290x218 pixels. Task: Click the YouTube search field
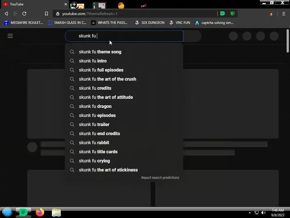point(124,36)
